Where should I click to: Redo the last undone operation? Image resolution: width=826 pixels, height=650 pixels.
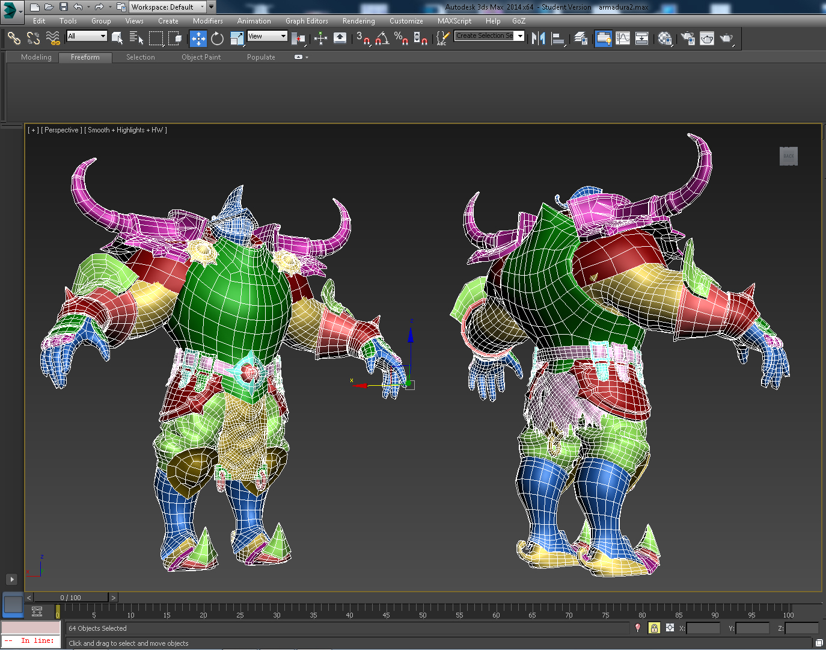99,7
